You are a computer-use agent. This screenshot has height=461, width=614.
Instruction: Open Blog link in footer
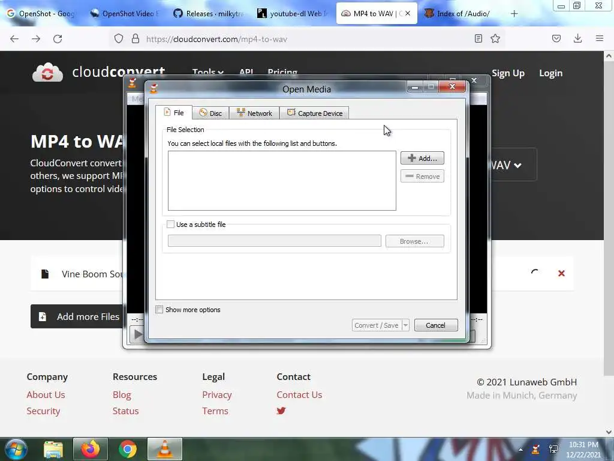[x=122, y=395]
